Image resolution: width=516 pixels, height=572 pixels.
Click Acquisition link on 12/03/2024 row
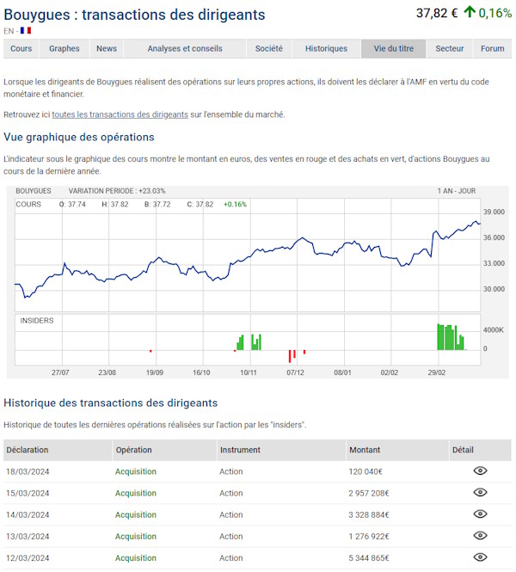tap(136, 557)
